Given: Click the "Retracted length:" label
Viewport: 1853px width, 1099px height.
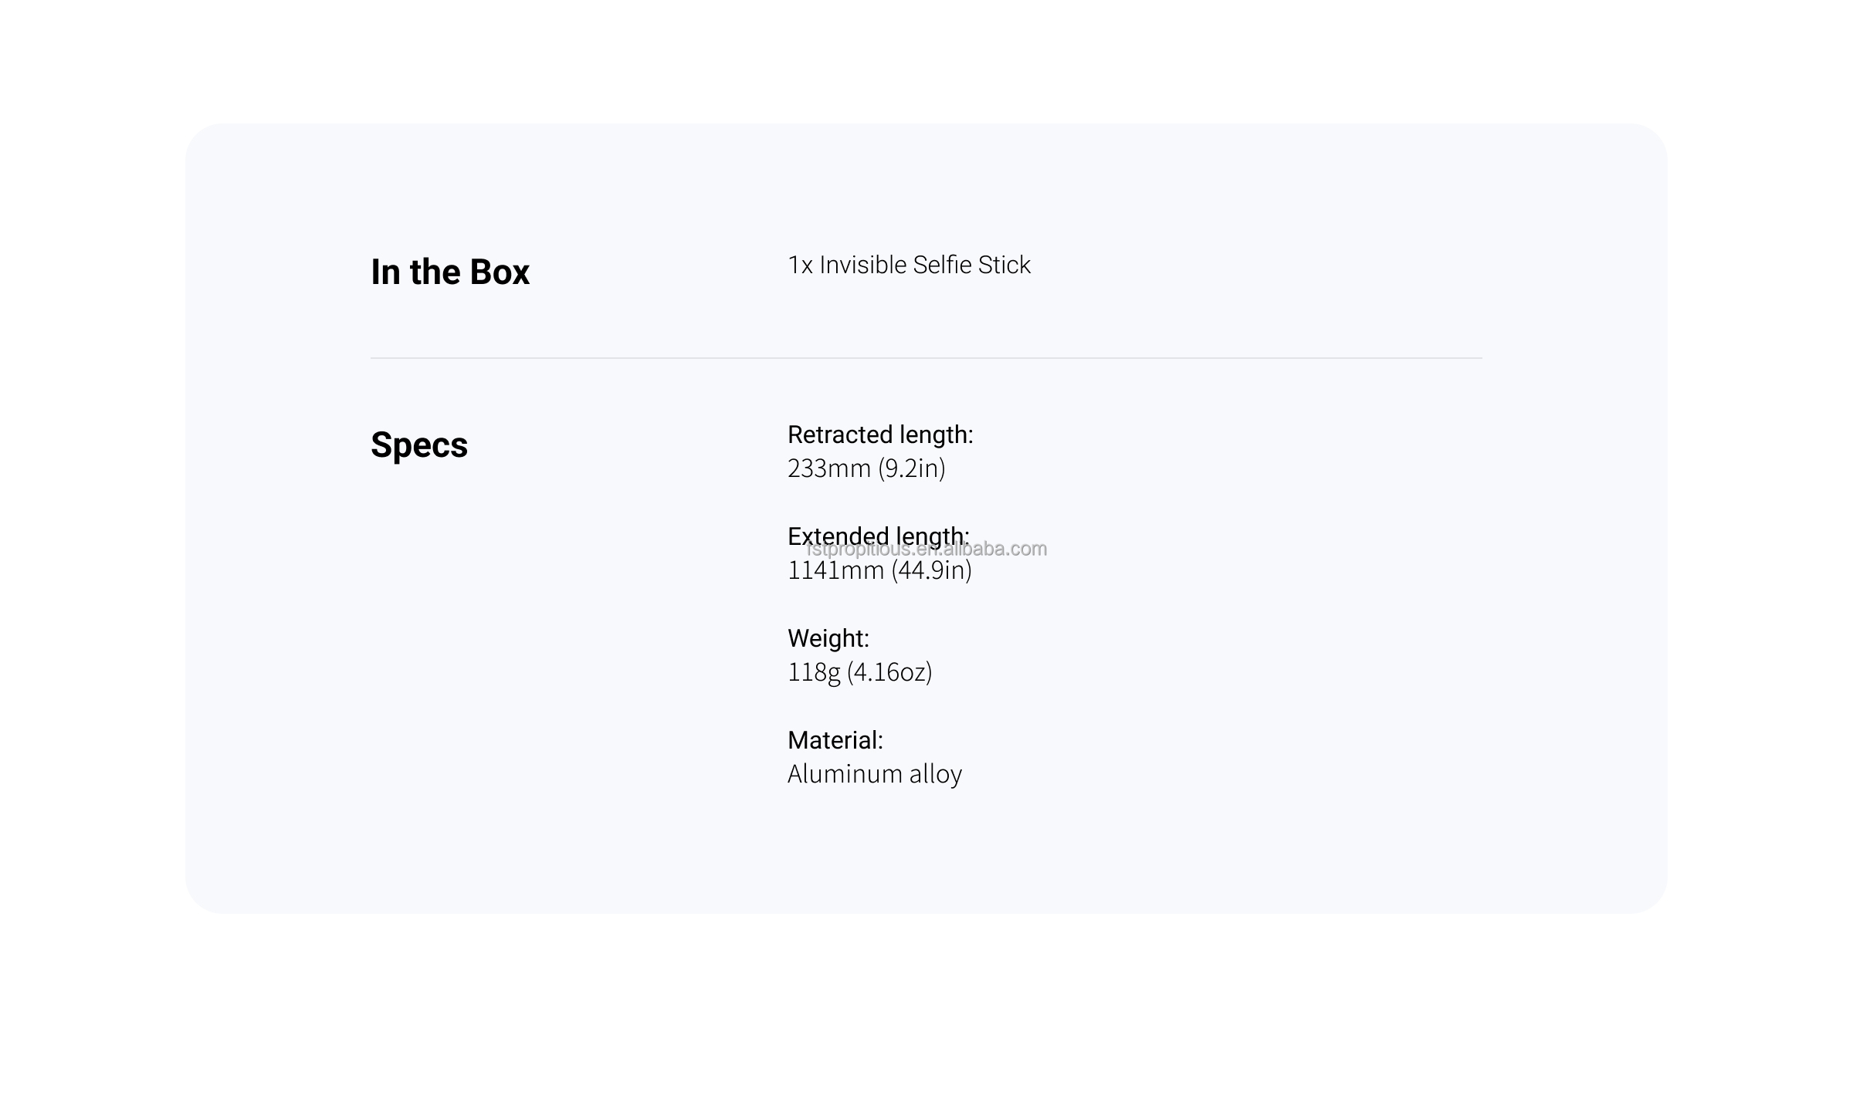Looking at the screenshot, I should (879, 435).
